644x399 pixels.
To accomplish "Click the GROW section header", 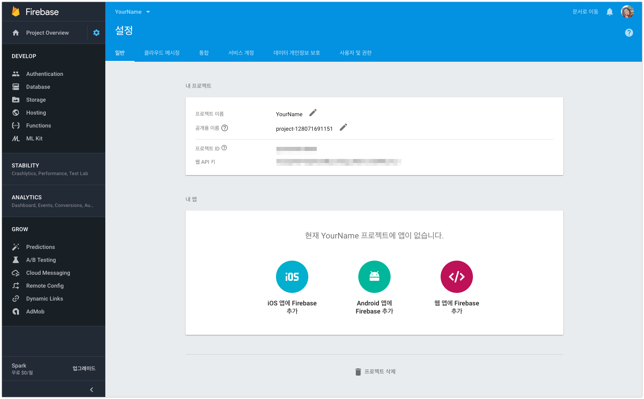I will click(20, 229).
